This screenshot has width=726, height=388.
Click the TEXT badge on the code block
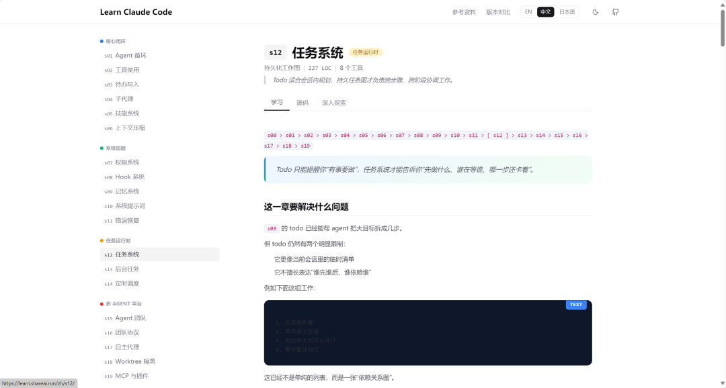tap(575, 304)
